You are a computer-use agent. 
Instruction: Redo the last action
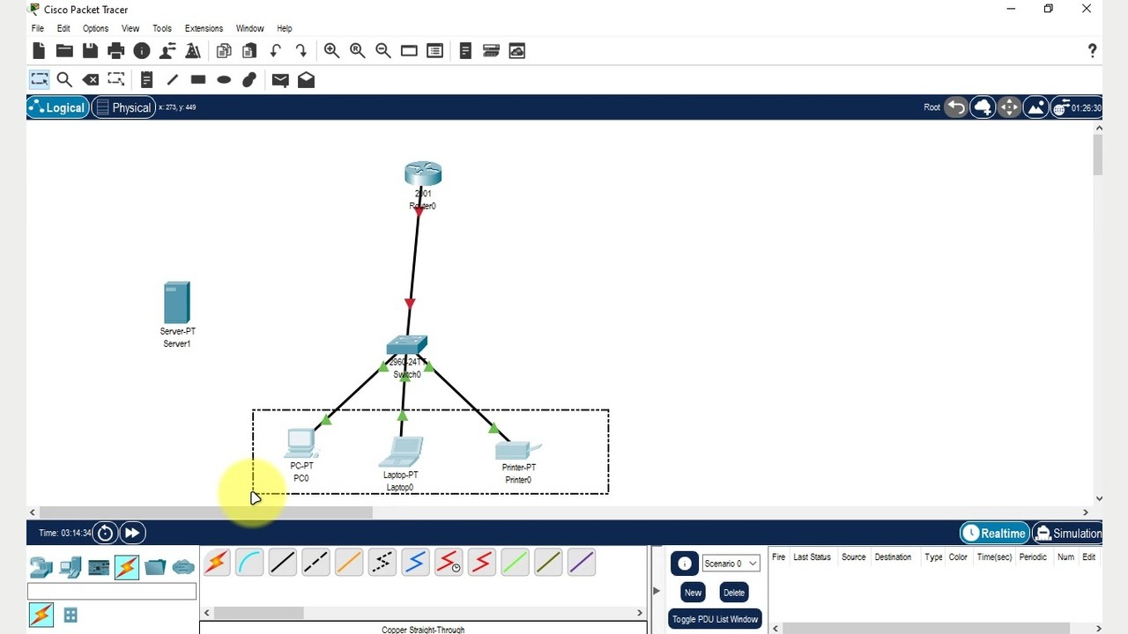pyautogui.click(x=301, y=51)
